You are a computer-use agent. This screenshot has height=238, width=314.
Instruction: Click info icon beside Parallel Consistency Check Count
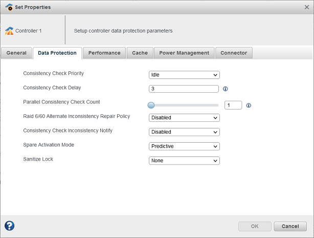tap(249, 105)
